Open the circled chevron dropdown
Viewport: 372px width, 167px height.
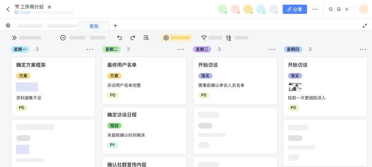coord(63,38)
